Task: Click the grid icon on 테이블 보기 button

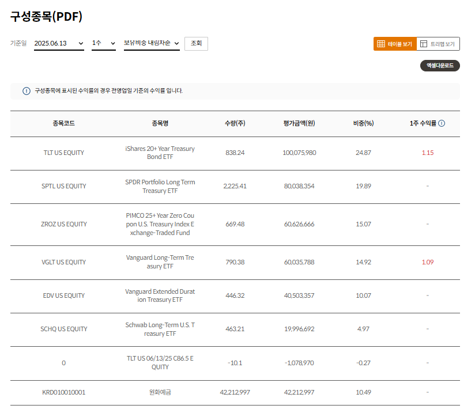Action: [380, 44]
